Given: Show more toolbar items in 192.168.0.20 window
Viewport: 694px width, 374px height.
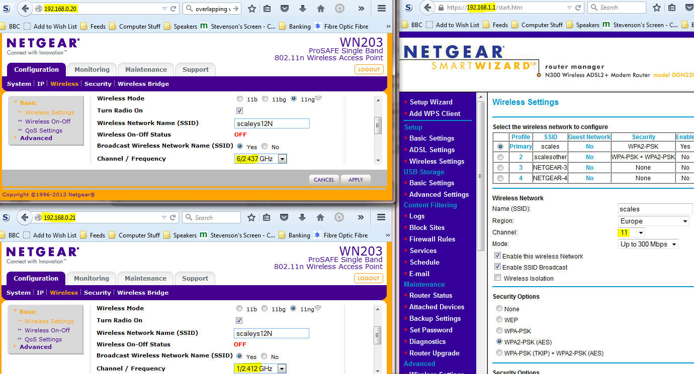Looking at the screenshot, I should (x=361, y=9).
